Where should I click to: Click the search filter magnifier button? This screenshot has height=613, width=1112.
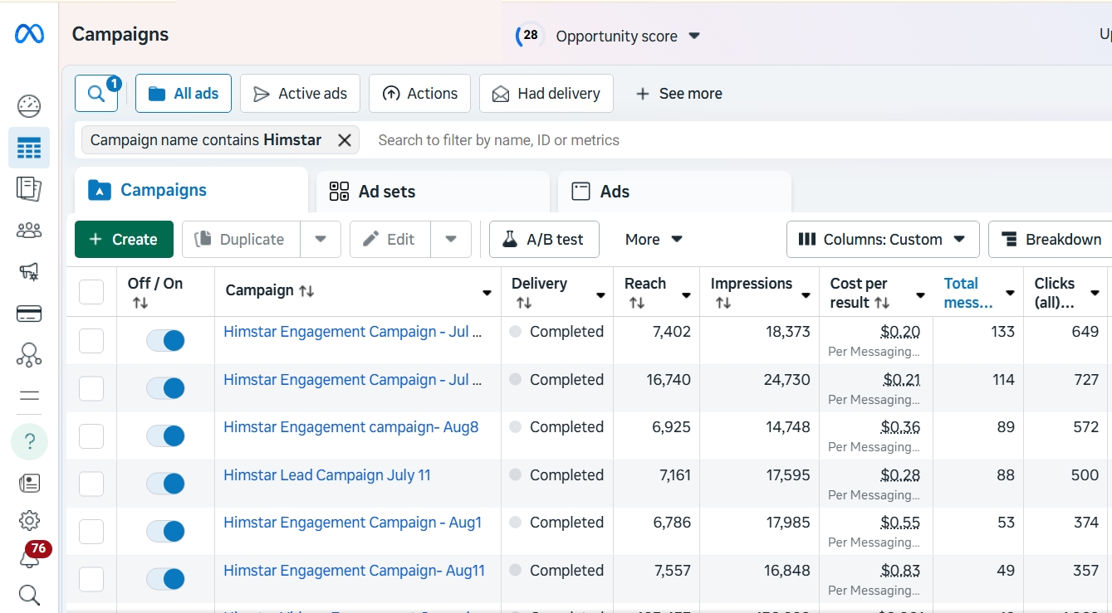click(96, 94)
